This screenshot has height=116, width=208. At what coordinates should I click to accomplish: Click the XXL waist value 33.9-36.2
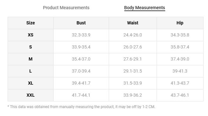click(133, 95)
